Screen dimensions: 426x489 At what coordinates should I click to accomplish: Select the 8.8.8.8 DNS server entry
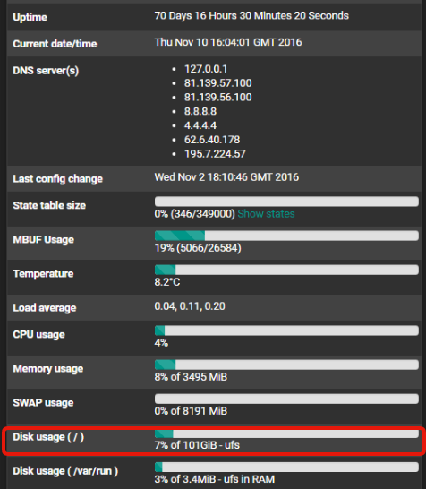(200, 111)
